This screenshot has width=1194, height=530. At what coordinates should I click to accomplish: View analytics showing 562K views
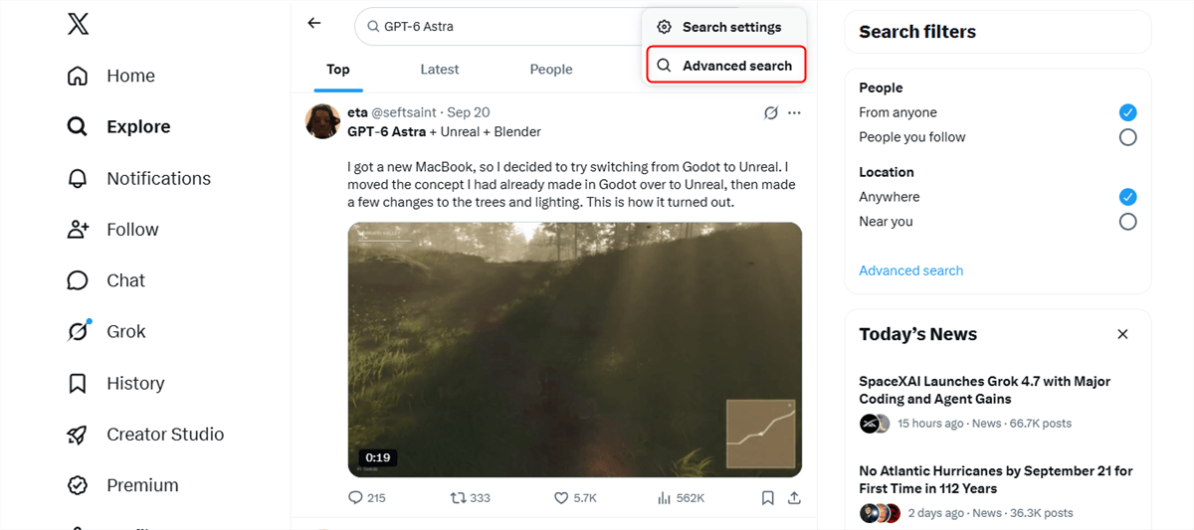pos(681,497)
